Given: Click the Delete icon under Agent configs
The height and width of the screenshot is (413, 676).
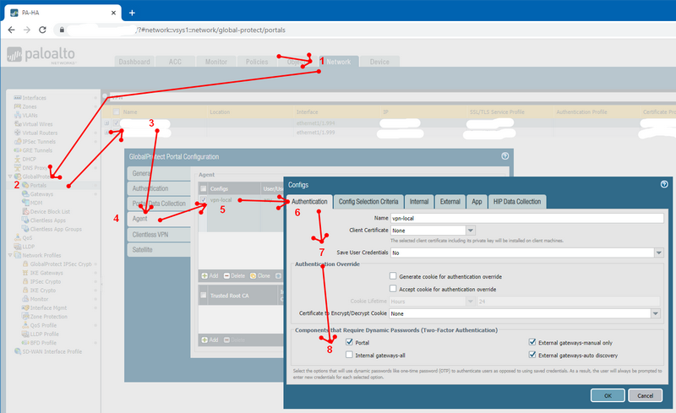Looking at the screenshot, I should [226, 276].
